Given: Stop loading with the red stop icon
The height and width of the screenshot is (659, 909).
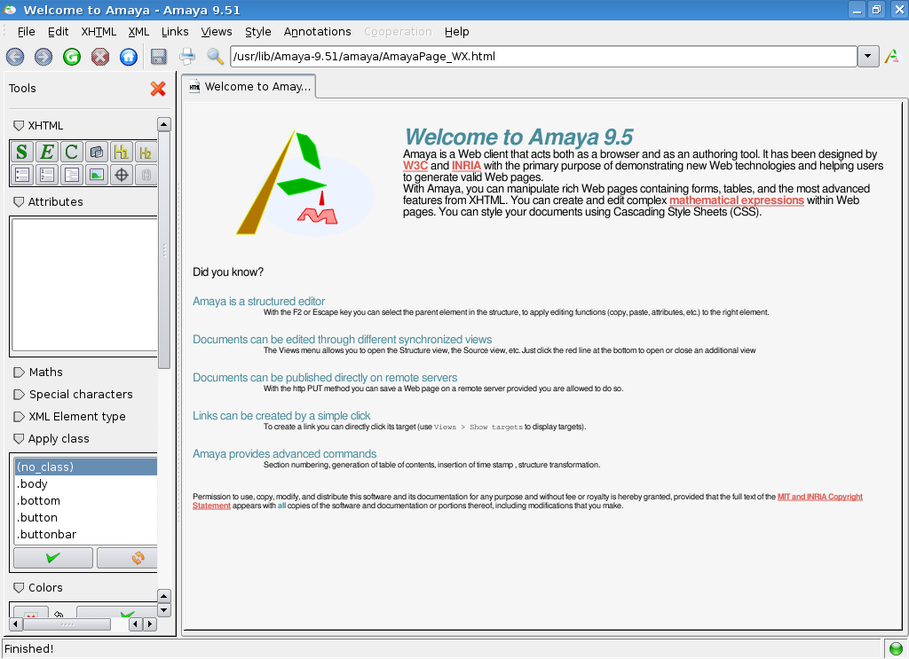Looking at the screenshot, I should pyautogui.click(x=100, y=57).
